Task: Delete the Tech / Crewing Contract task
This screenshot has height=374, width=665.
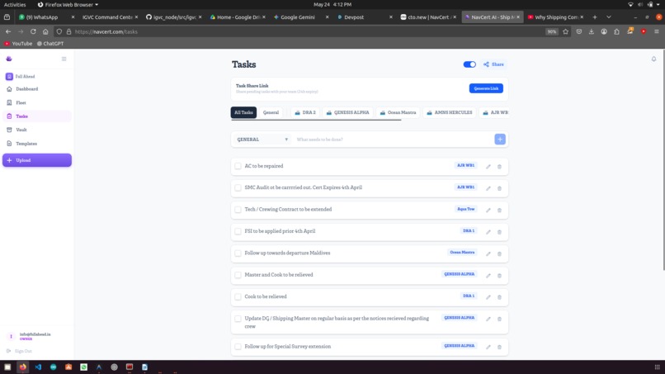Action: (x=499, y=210)
